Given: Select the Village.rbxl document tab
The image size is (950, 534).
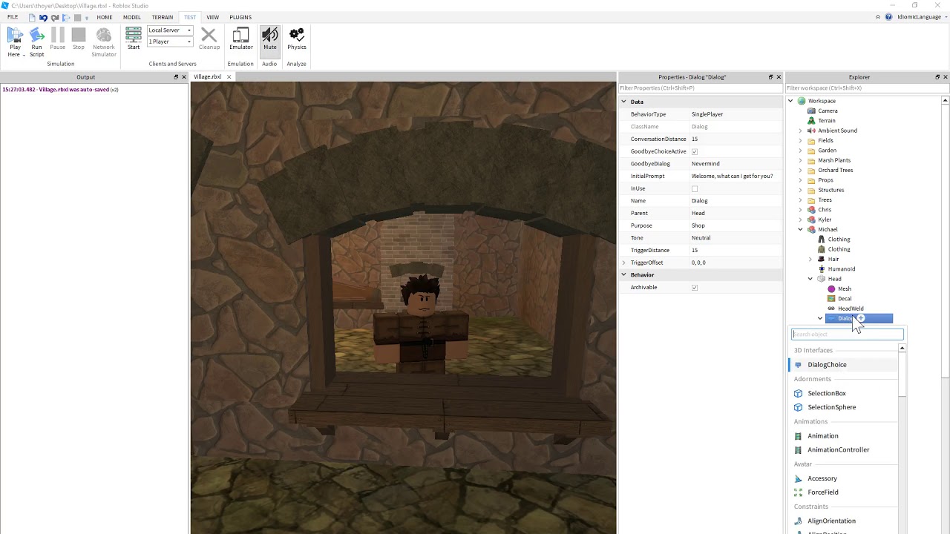Looking at the screenshot, I should click(208, 77).
